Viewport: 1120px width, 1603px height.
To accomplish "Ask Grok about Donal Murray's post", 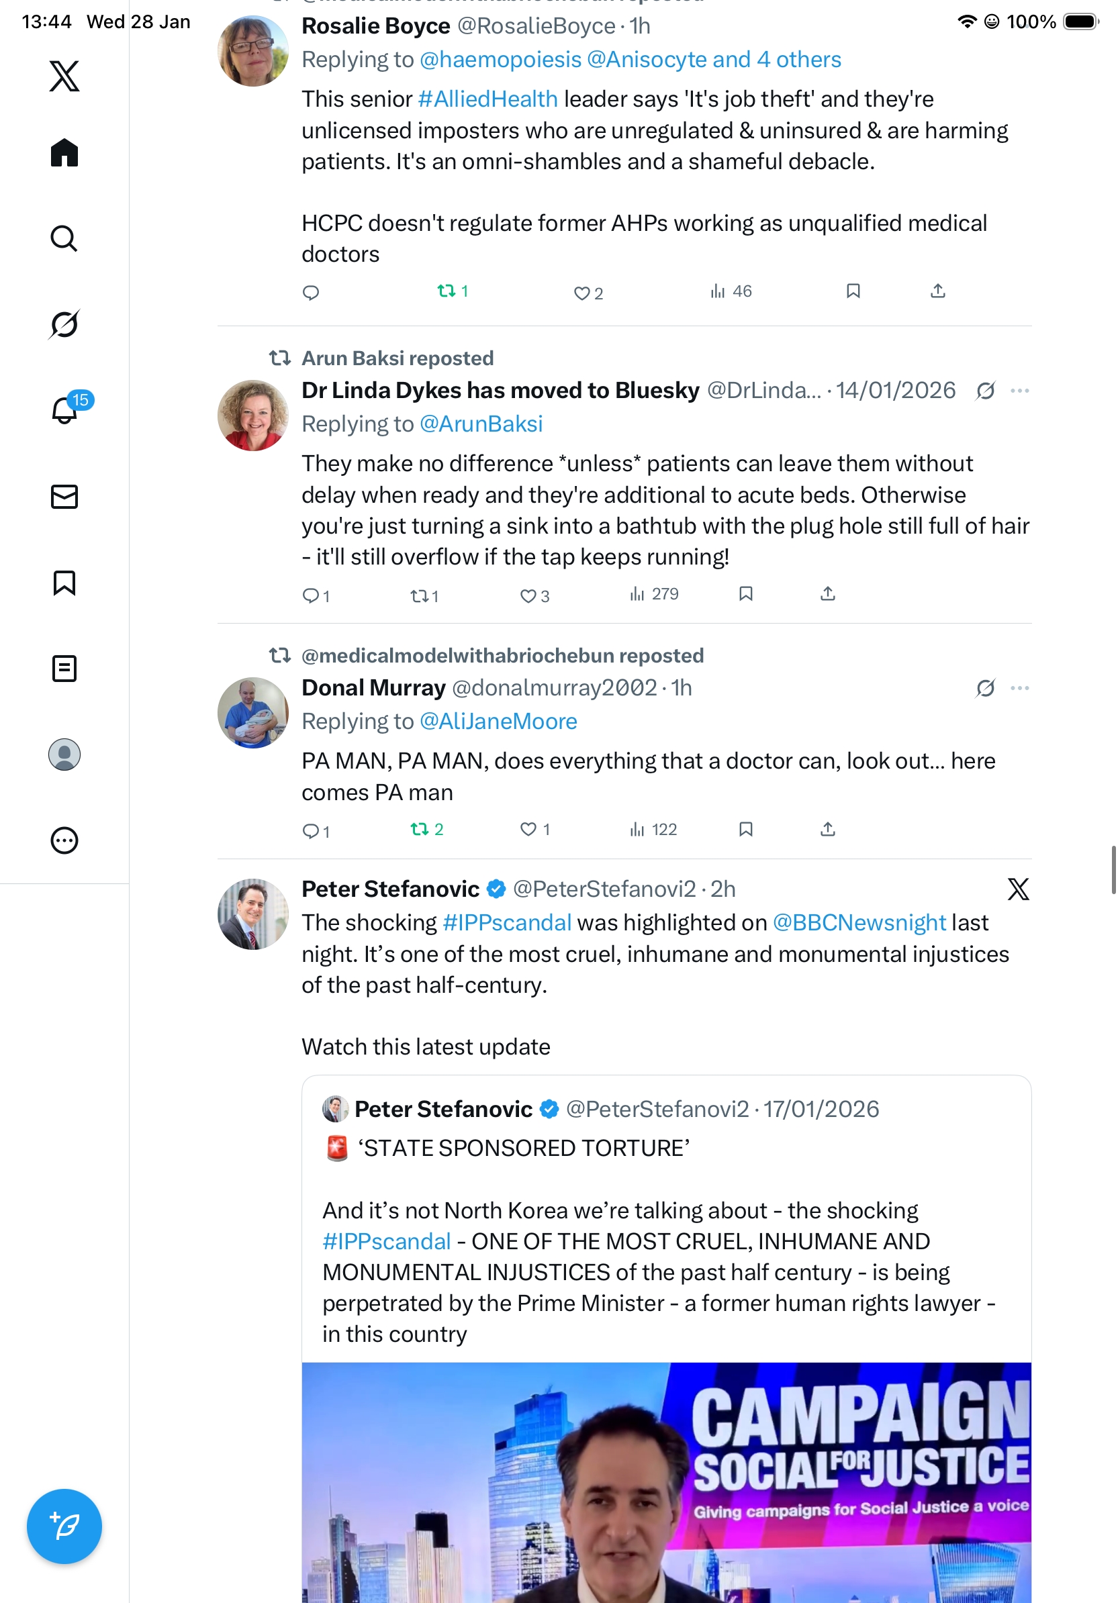I will [x=985, y=689].
